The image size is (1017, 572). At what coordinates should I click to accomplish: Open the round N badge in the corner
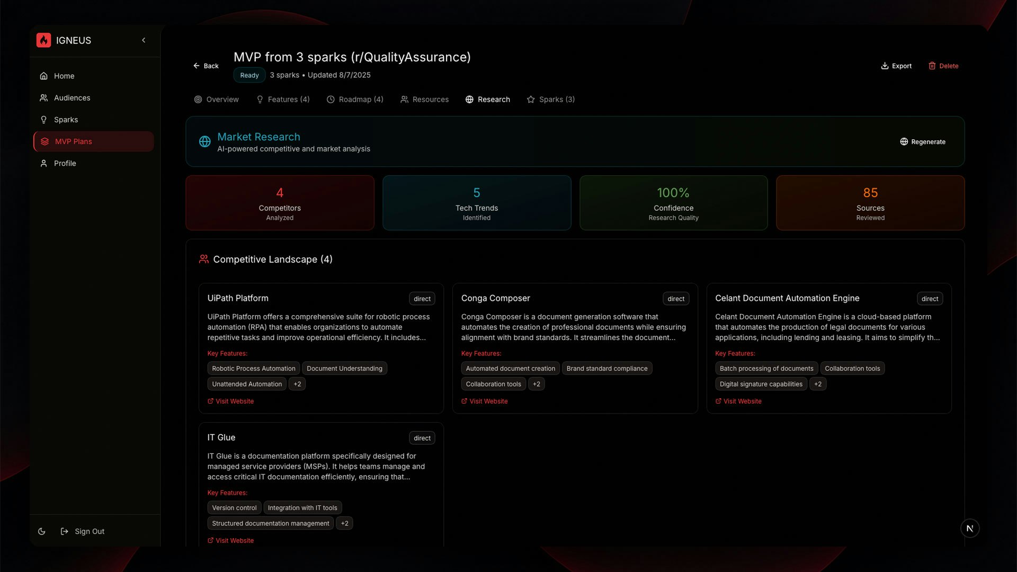(970, 528)
